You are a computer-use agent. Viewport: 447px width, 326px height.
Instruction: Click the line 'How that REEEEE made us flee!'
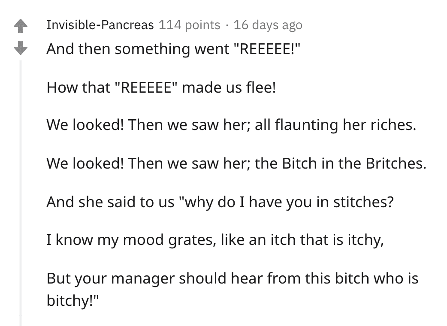[161, 87]
